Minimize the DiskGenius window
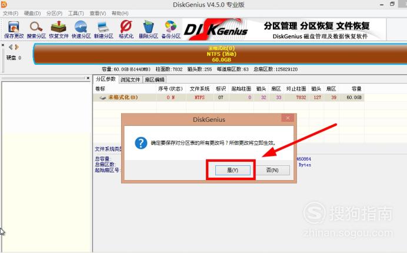 point(382,5)
